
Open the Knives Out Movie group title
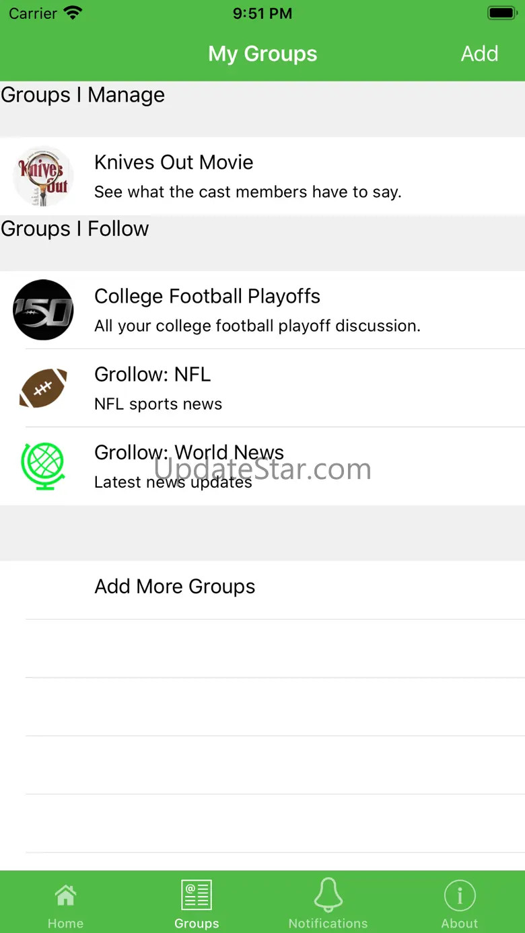tap(174, 162)
